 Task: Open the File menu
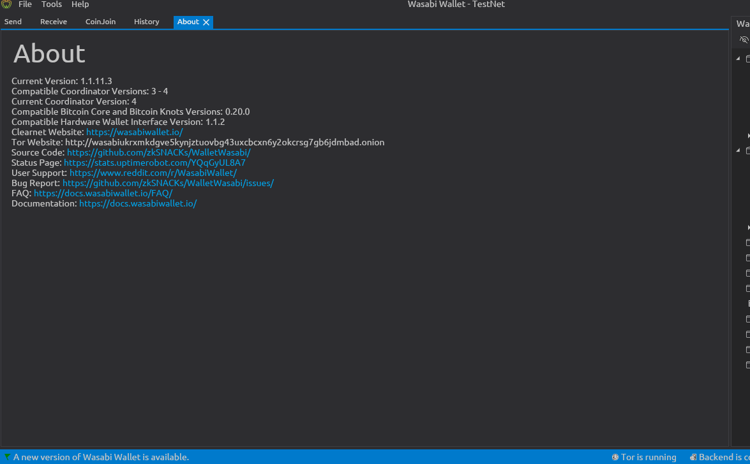[x=25, y=4]
